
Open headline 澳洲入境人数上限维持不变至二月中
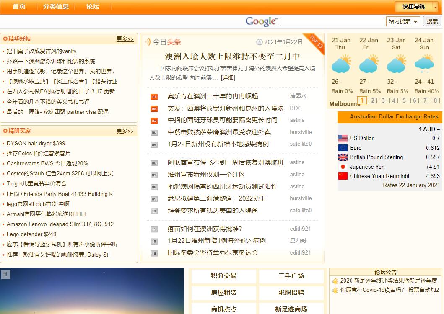(x=232, y=57)
